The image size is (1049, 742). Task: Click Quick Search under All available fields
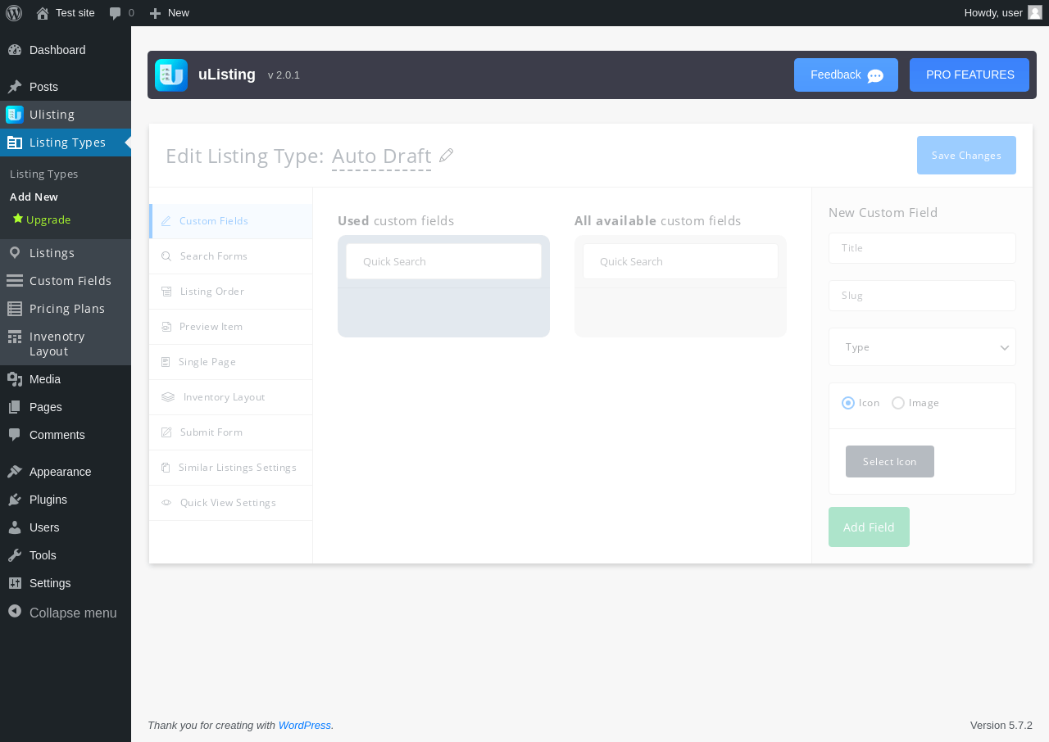pos(680,261)
